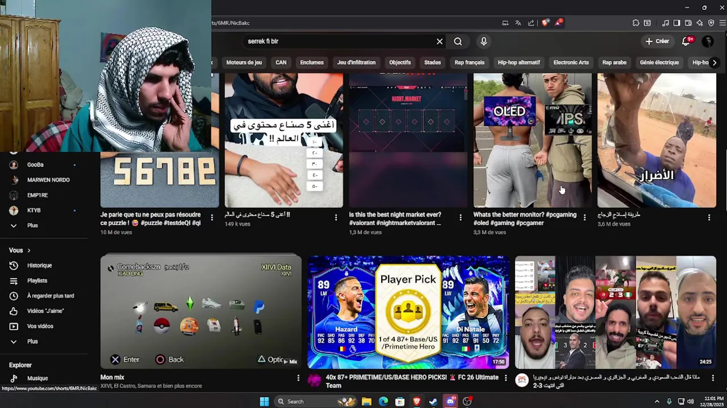This screenshot has width=727, height=408.
Task: Open the 'Mon mix' playlist thumbnail
Action: [201, 312]
